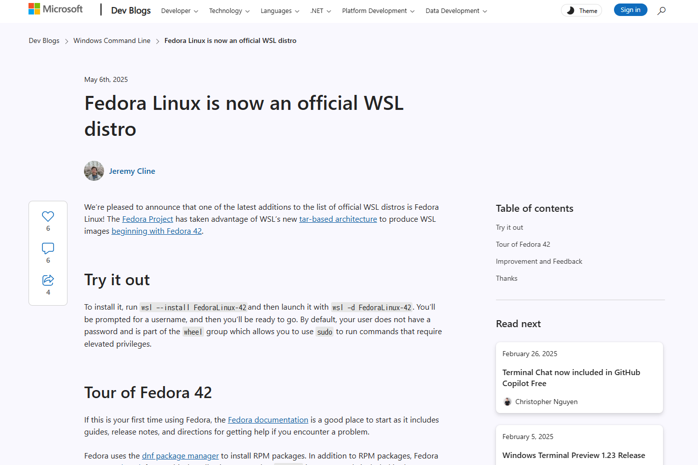Click the Sign in button
The image size is (698, 465).
630,10
